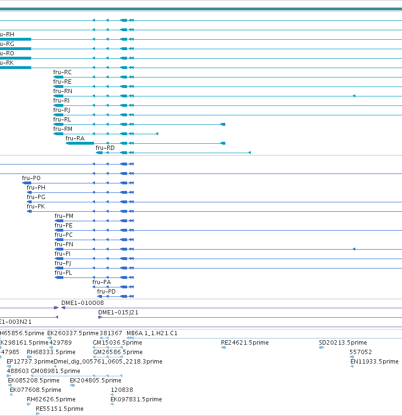This screenshot has height=416, width=402.
Task: Select the fru-RI transcript label
Action: (x=61, y=101)
